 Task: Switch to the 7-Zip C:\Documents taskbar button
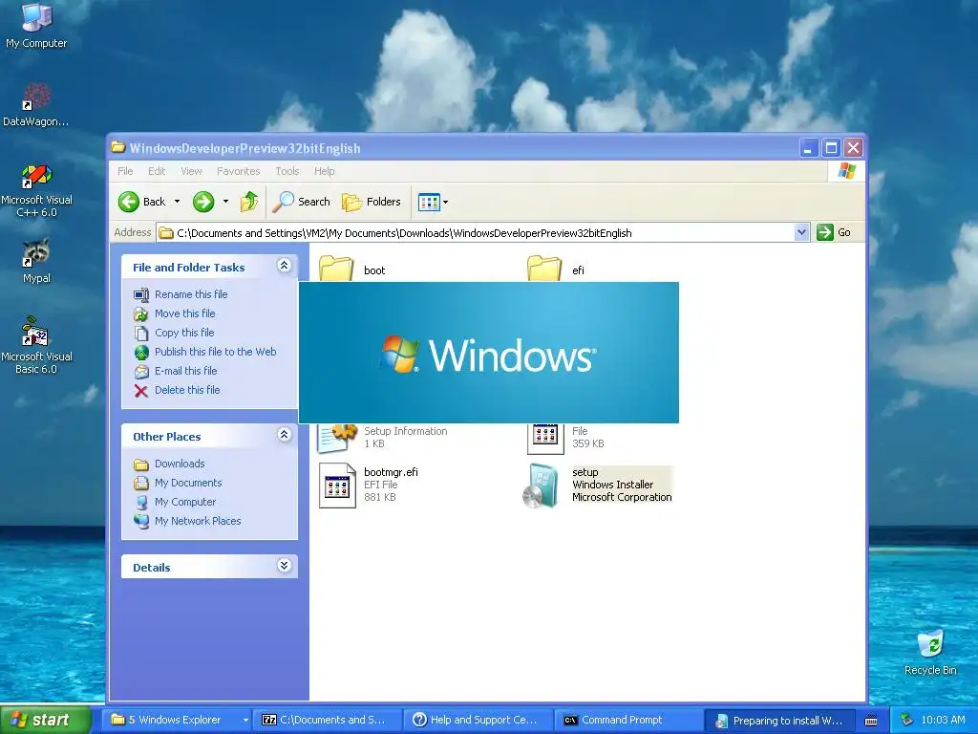(x=329, y=720)
